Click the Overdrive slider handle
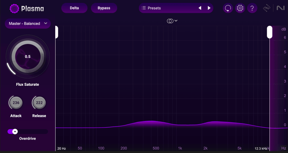The height and width of the screenshot is (153, 288). pyautogui.click(x=15, y=131)
